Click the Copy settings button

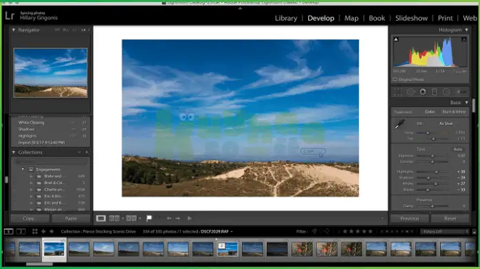[30, 219]
